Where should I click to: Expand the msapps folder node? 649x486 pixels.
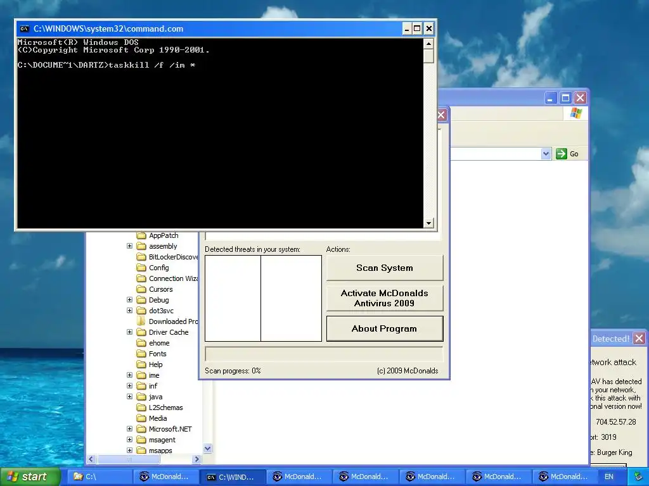pyautogui.click(x=129, y=450)
